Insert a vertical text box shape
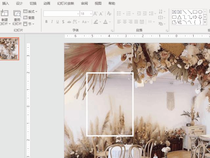This screenshot has width=210, height=158. coord(179,12)
